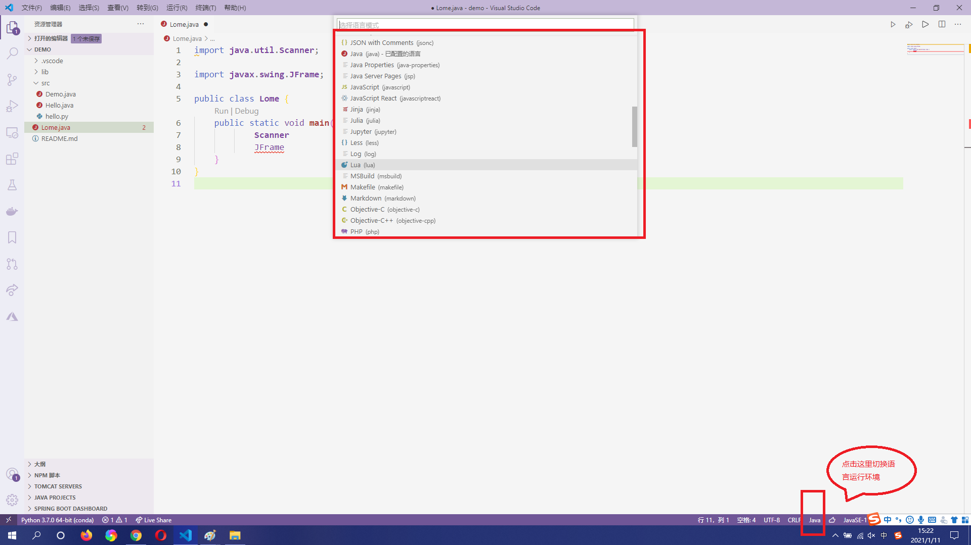Launch Opera from the taskbar
The image size is (971, 545).
point(161,535)
